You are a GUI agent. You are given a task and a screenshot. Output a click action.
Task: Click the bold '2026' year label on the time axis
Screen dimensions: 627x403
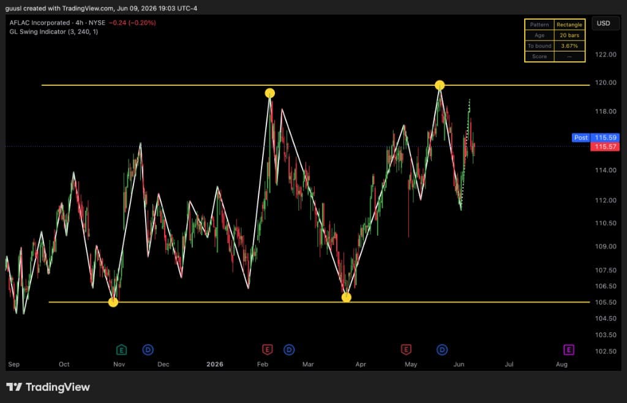(x=215, y=364)
